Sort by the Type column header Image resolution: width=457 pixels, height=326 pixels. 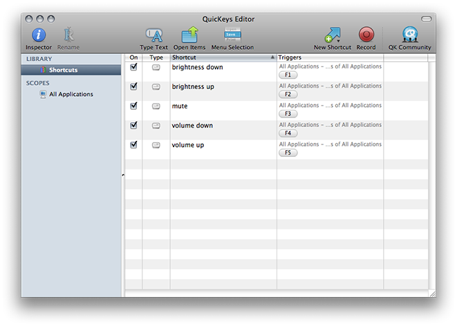[x=156, y=57]
